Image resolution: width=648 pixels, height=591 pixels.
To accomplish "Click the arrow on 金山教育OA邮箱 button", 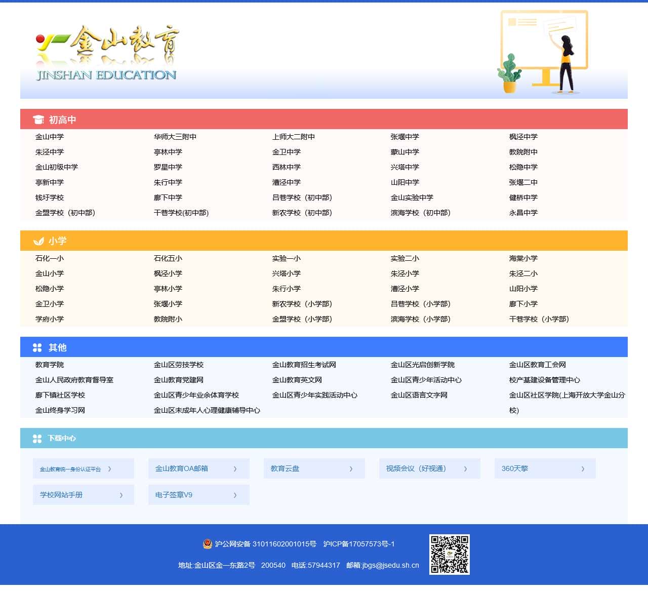I will pos(235,469).
